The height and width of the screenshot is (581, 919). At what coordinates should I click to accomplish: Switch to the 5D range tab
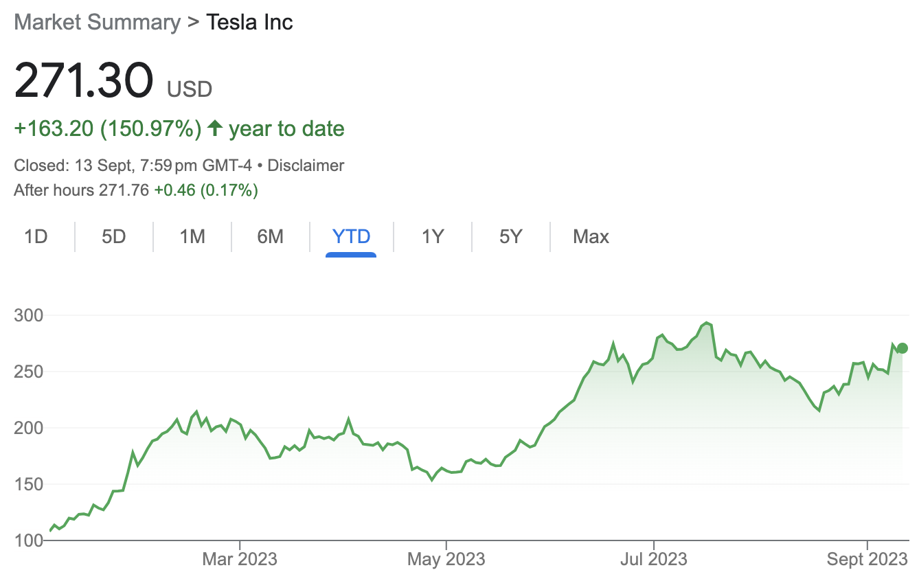click(114, 237)
